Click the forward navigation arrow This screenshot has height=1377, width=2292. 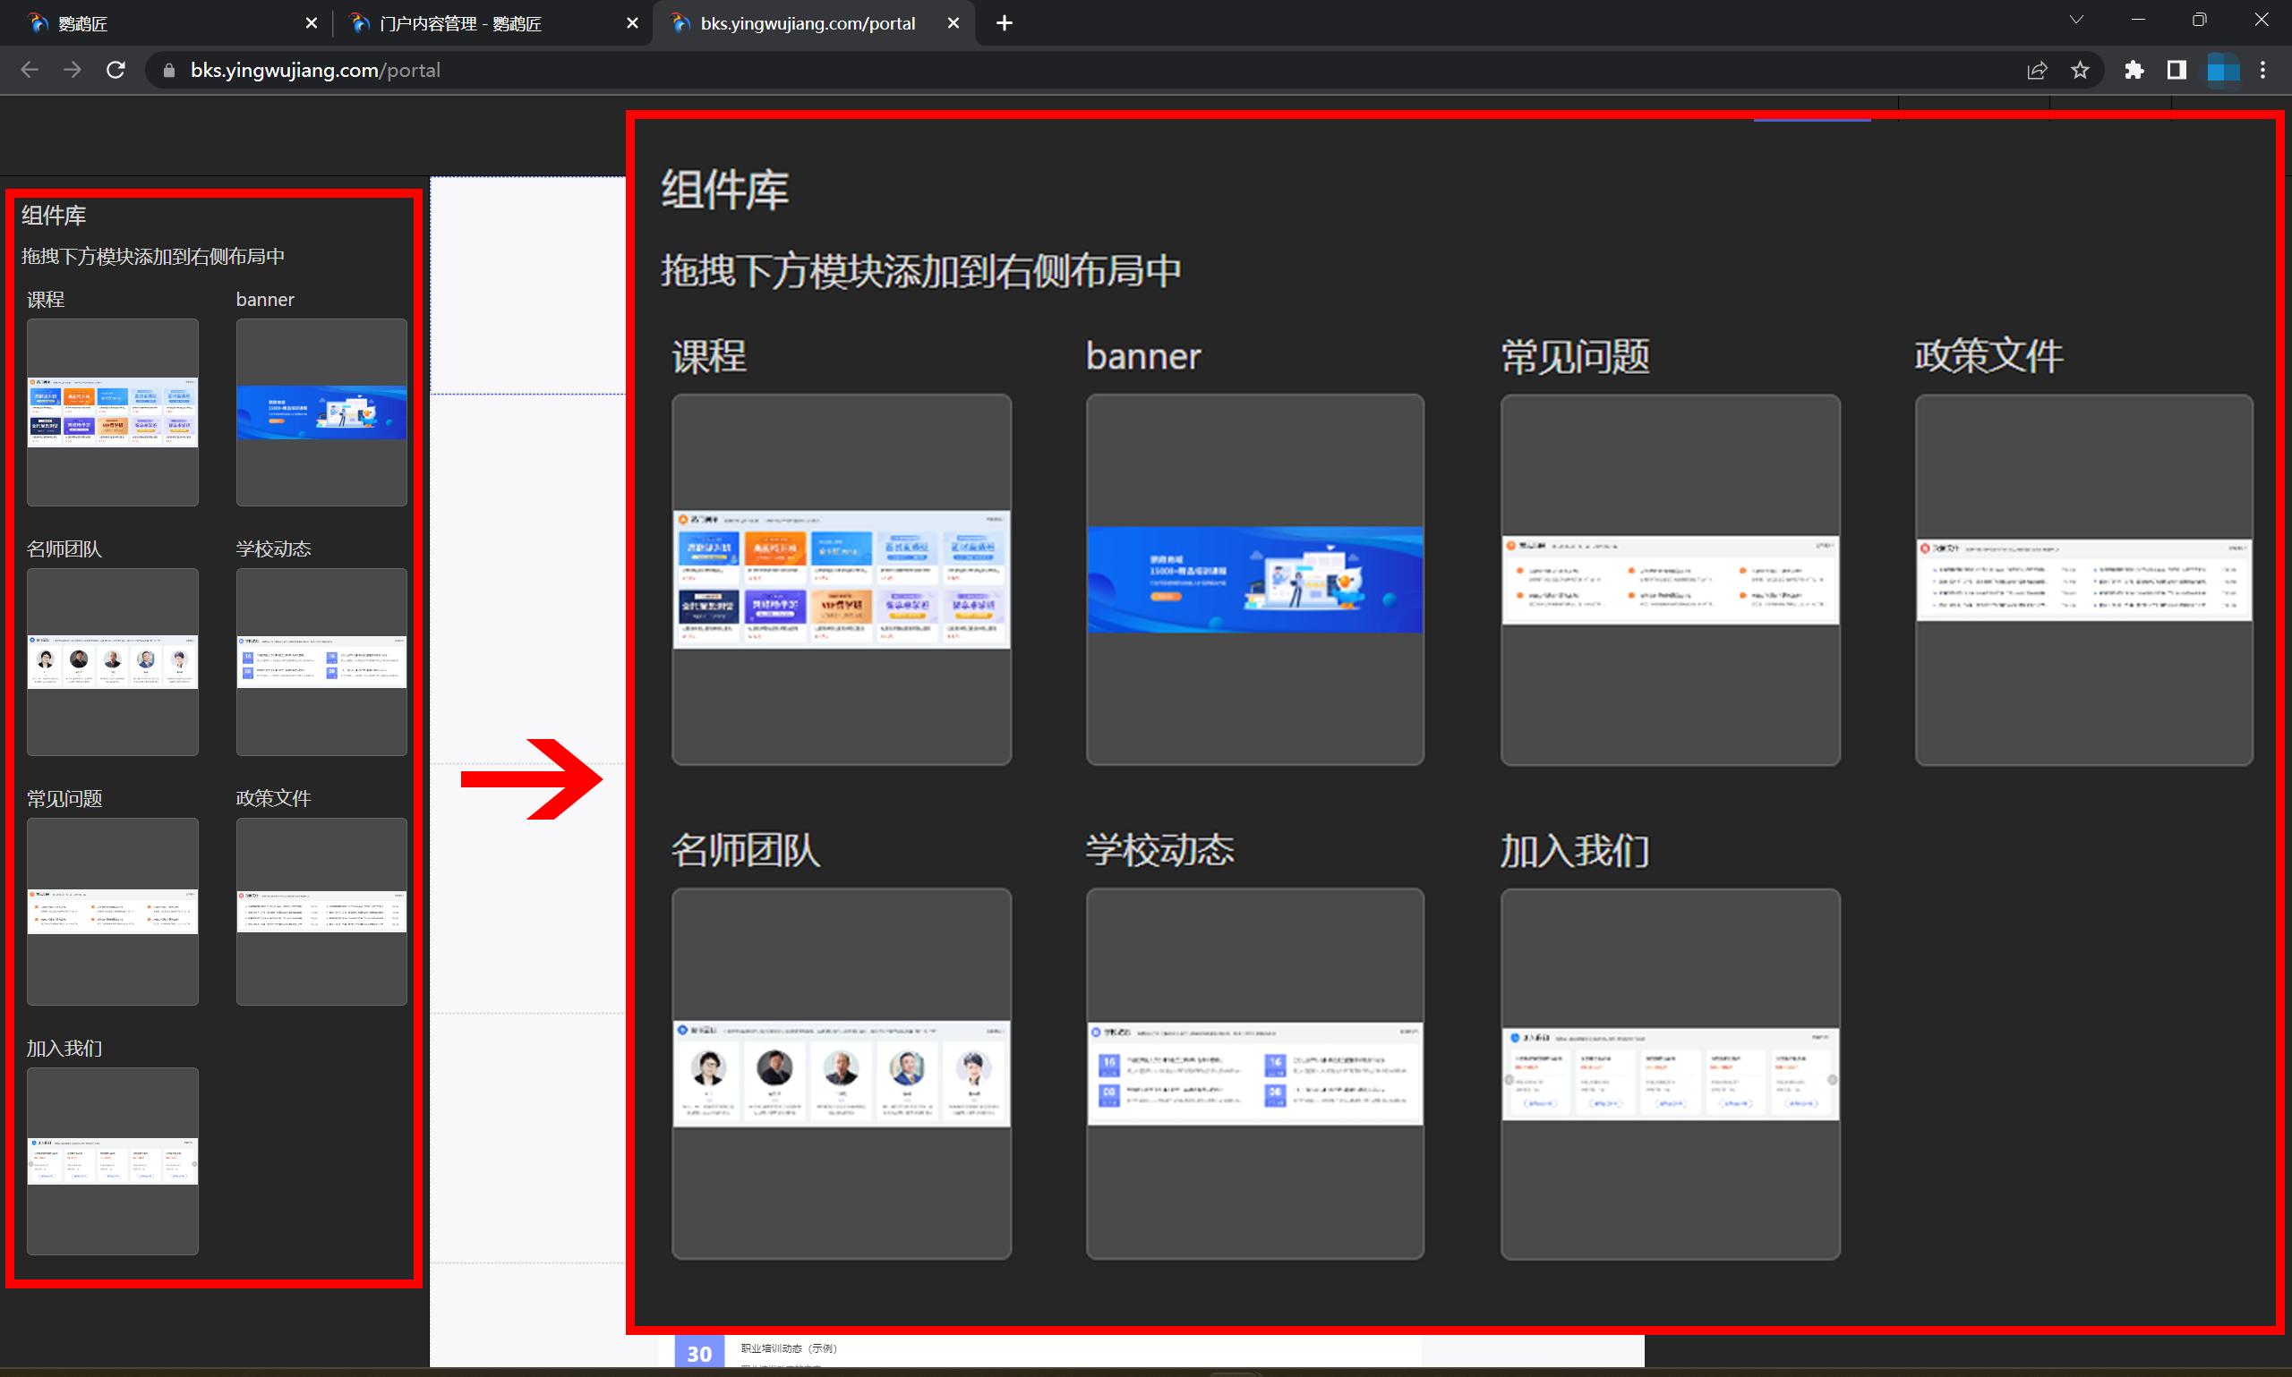coord(73,70)
